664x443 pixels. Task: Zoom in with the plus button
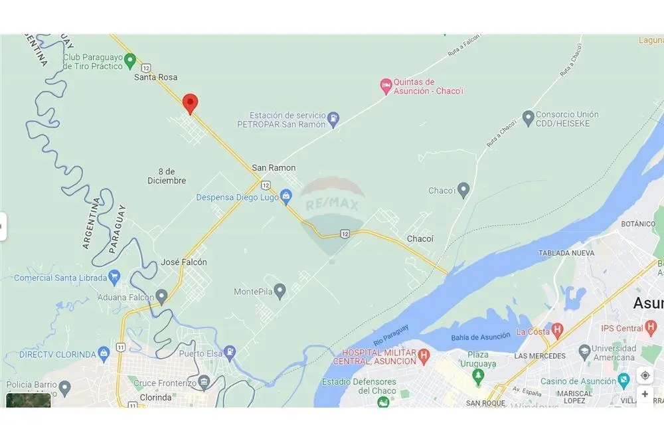coord(645,395)
